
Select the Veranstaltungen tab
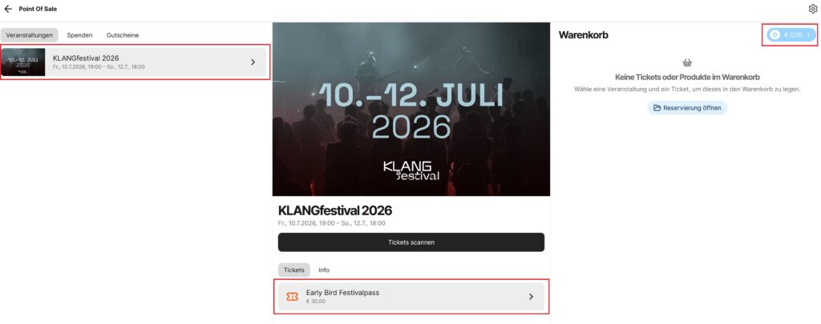(30, 35)
